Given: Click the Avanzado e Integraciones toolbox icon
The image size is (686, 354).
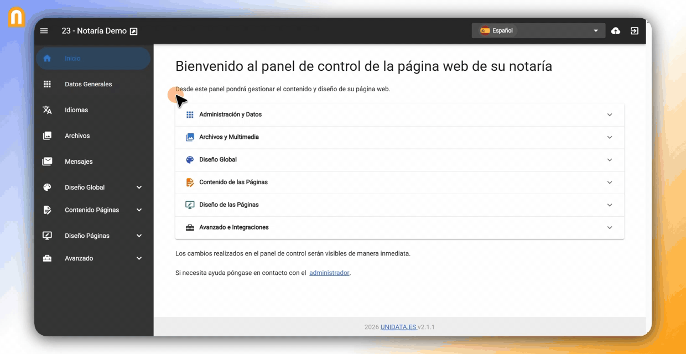Looking at the screenshot, I should pos(190,227).
